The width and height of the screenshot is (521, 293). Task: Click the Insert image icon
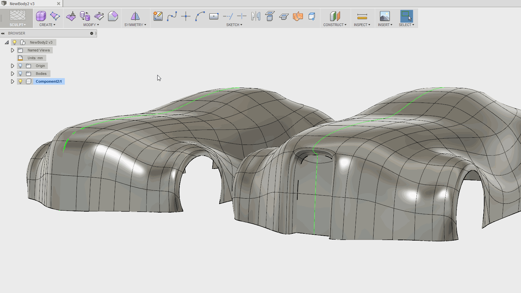point(385,16)
